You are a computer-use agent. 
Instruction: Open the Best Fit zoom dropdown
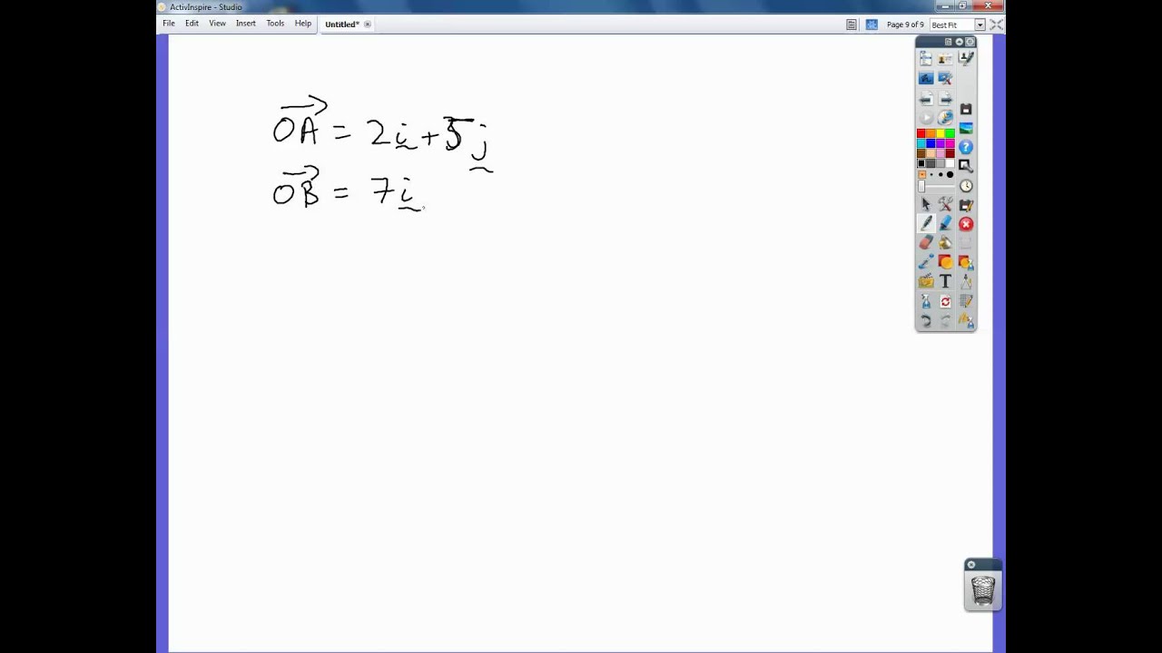point(980,24)
